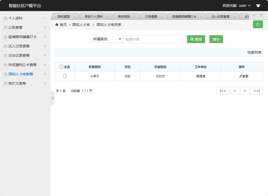
Task: Click the 检索内容 search input field
Action: (x=154, y=39)
